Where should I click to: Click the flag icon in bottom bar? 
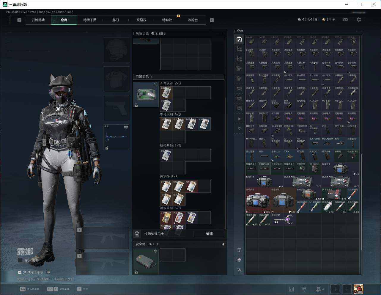[x=304, y=289]
